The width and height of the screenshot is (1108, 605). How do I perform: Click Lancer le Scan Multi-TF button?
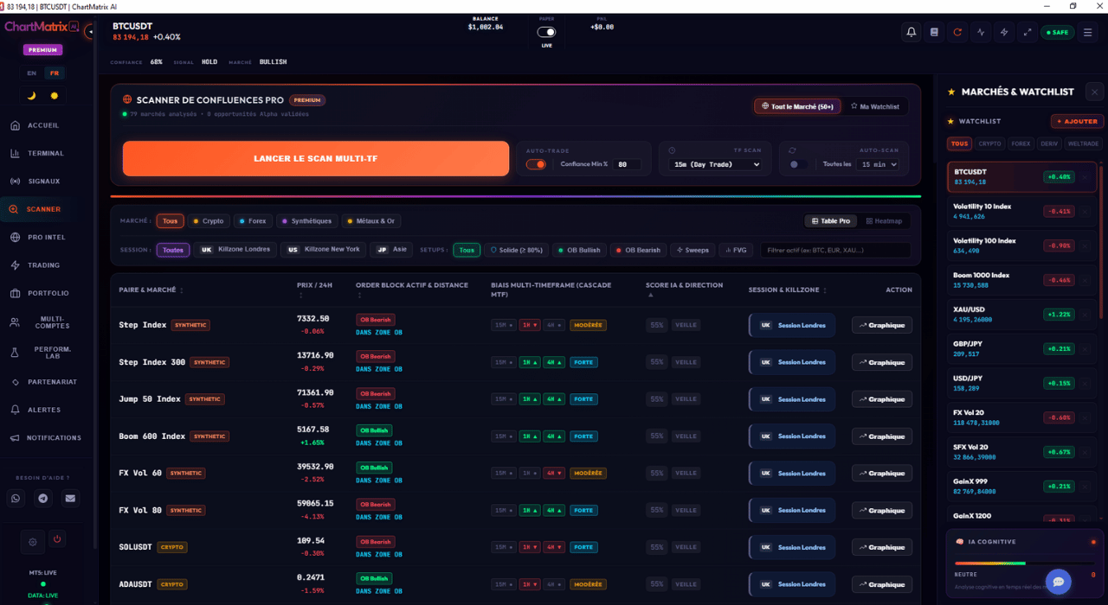click(316, 159)
